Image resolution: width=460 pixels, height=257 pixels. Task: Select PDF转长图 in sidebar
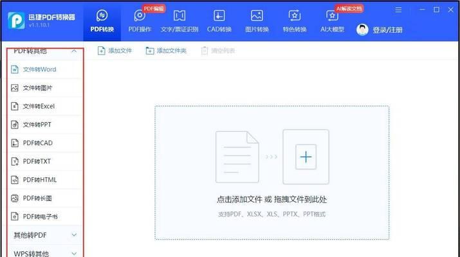(45, 199)
